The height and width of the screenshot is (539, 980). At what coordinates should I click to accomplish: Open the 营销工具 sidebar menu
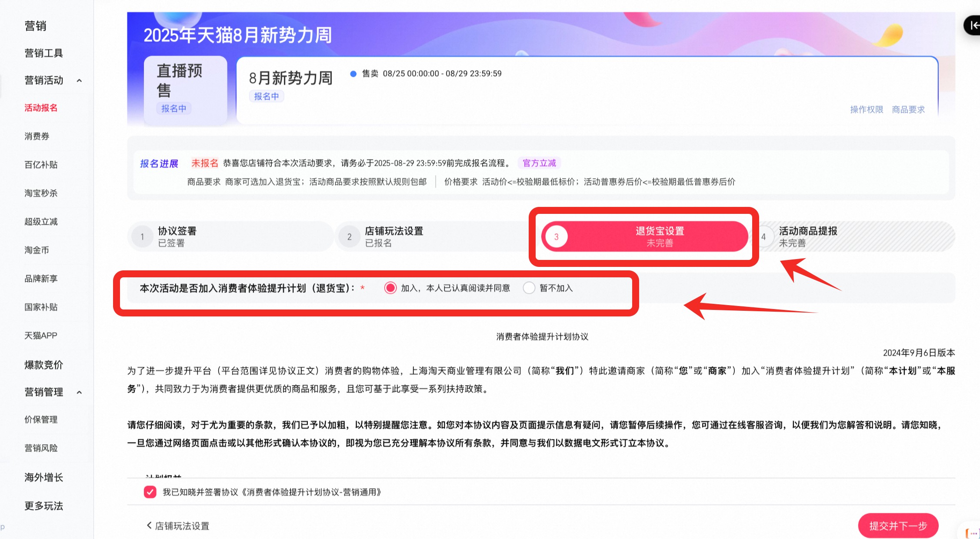coord(43,53)
